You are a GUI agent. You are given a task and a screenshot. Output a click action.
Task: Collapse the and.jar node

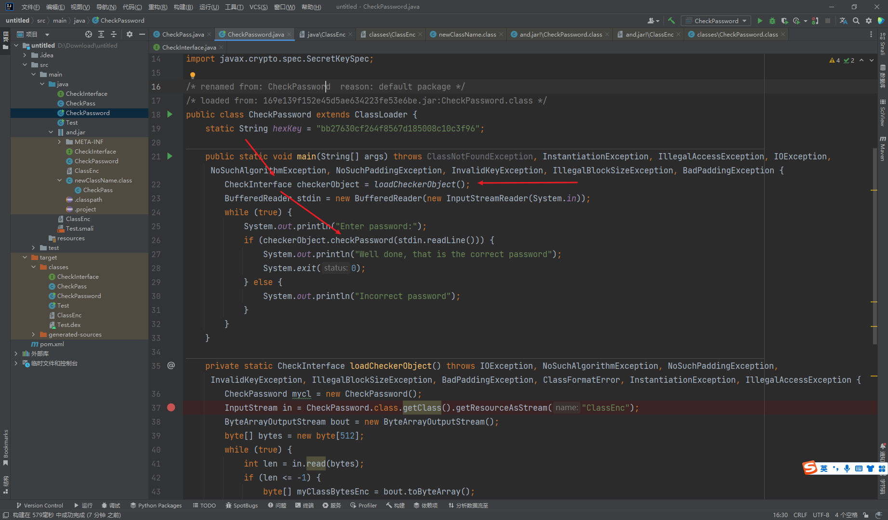[x=51, y=132]
